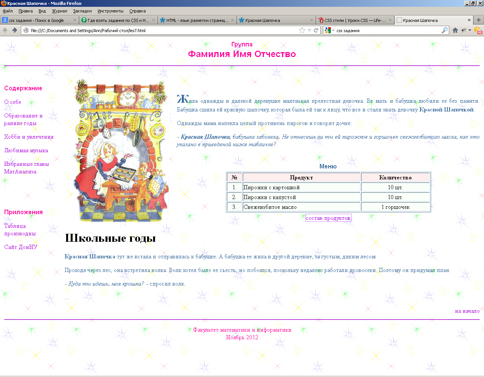Click the 'Пирожки с капустой' table cell
This screenshot has height=377, width=484.
tap(301, 197)
